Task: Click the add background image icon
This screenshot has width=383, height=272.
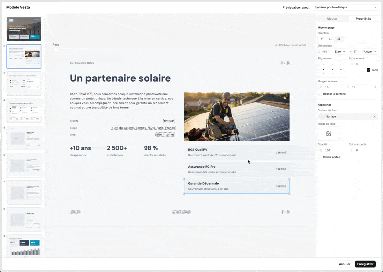Action: coord(328,134)
